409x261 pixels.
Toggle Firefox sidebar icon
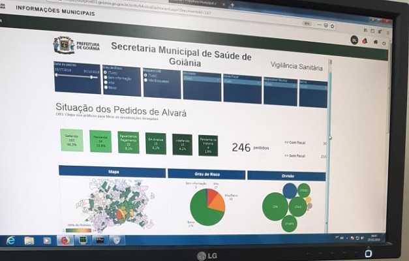(372, 31)
